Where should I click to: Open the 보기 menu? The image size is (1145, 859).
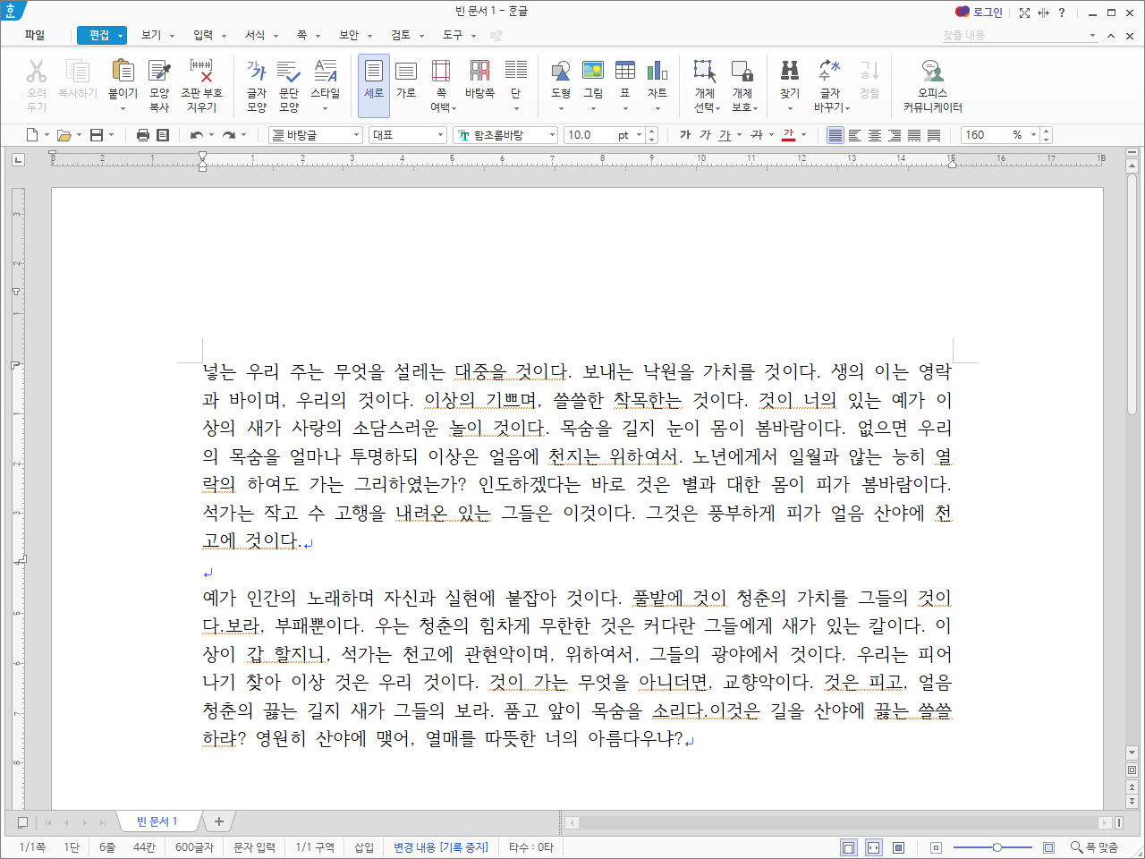(x=151, y=35)
